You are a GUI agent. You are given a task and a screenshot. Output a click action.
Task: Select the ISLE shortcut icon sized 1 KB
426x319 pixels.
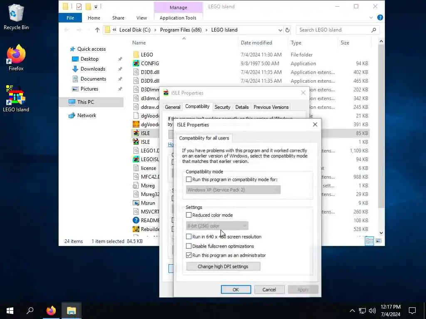pos(136,142)
